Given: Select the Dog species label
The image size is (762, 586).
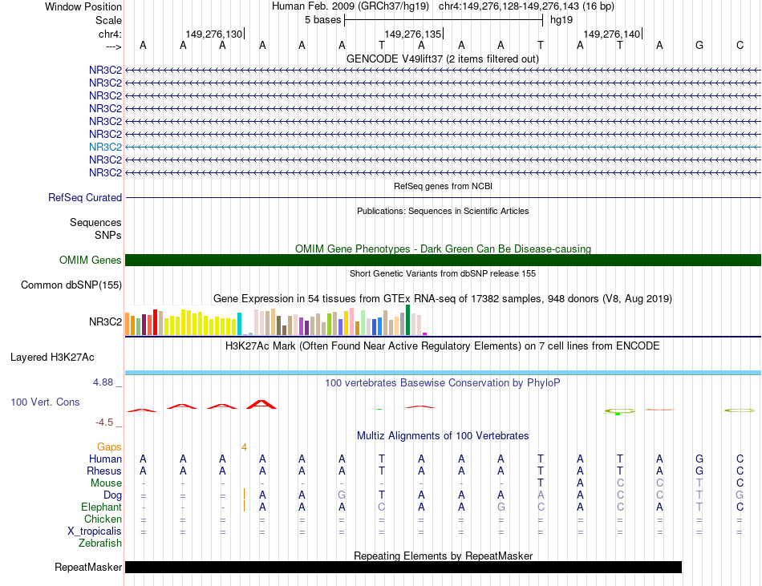Looking at the screenshot, I should [x=113, y=495].
